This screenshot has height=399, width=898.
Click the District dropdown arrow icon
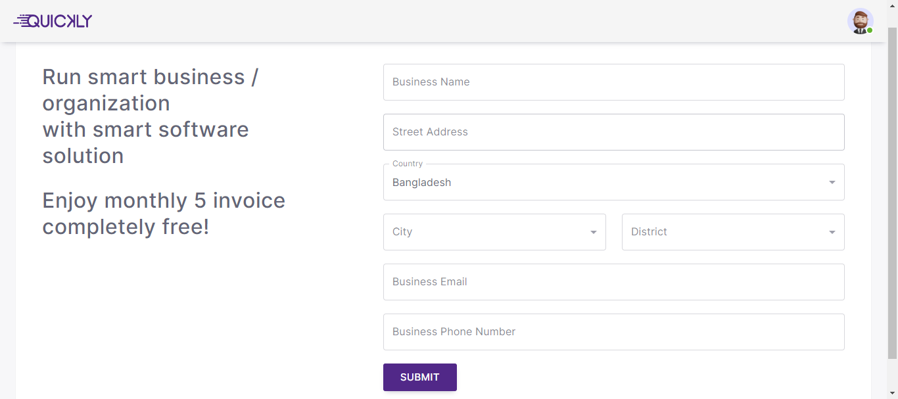tap(832, 232)
